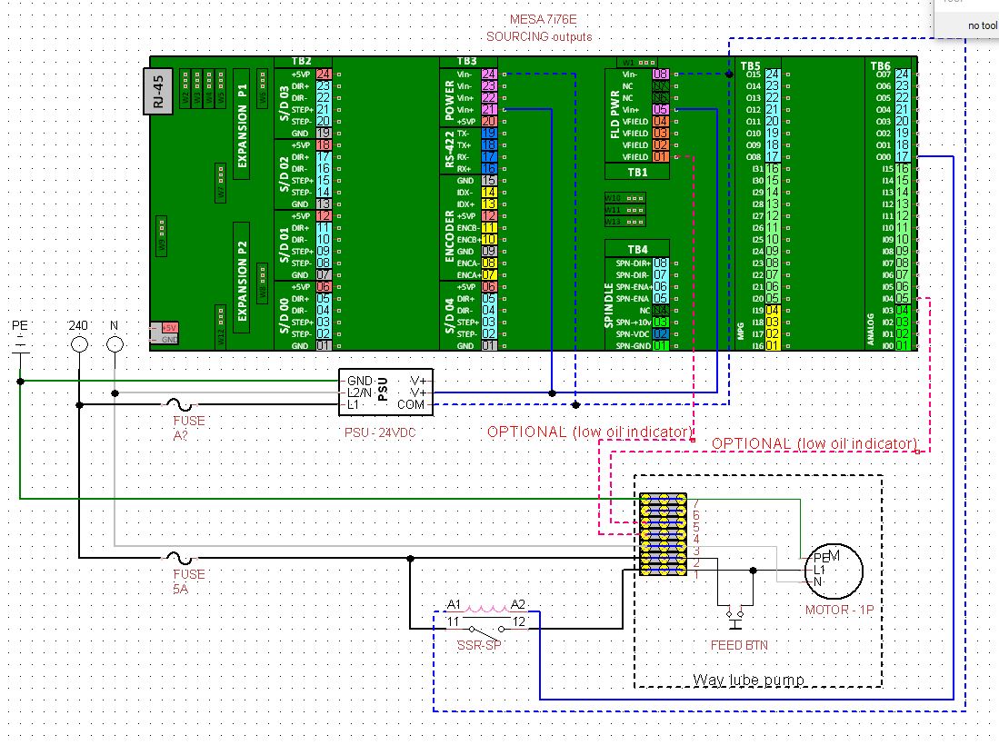Click TB3 POWER pin 21 Vin+
Image resolution: width=999 pixels, height=745 pixels.
(x=489, y=110)
